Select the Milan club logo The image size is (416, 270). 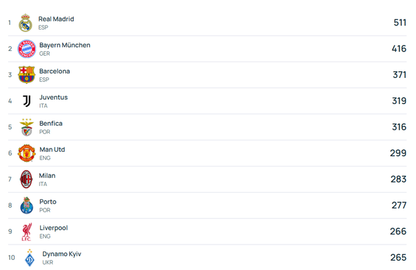click(x=26, y=179)
